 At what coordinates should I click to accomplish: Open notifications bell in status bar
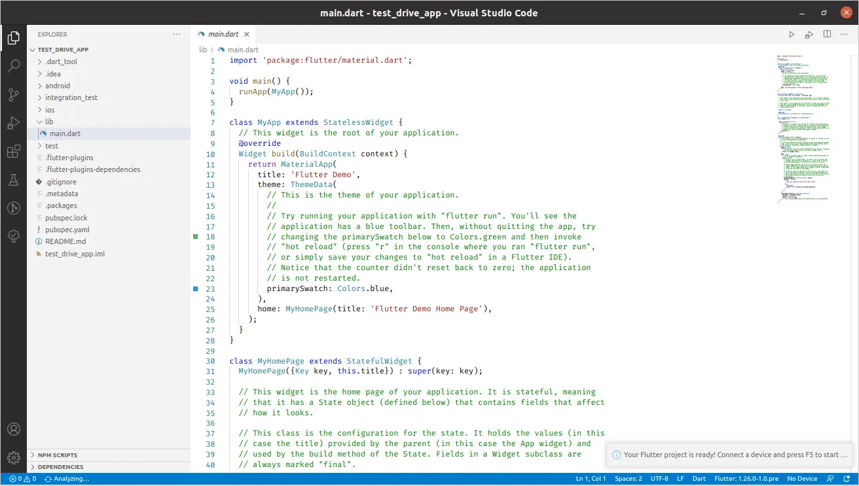click(847, 479)
